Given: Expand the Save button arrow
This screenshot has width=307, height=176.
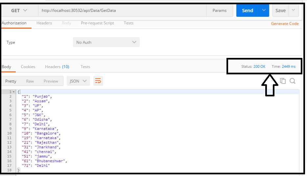Looking at the screenshot, I should [x=294, y=11].
